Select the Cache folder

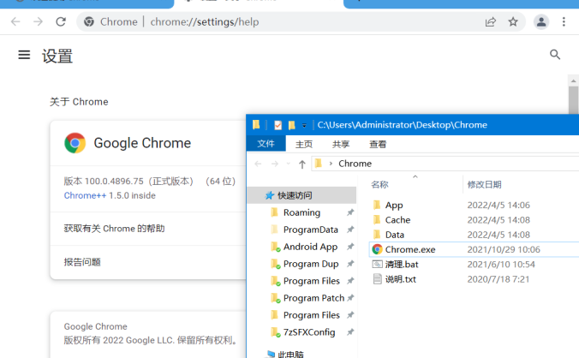click(x=397, y=220)
